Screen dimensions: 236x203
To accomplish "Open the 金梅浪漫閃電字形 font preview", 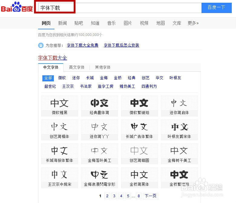I will point(100,178).
